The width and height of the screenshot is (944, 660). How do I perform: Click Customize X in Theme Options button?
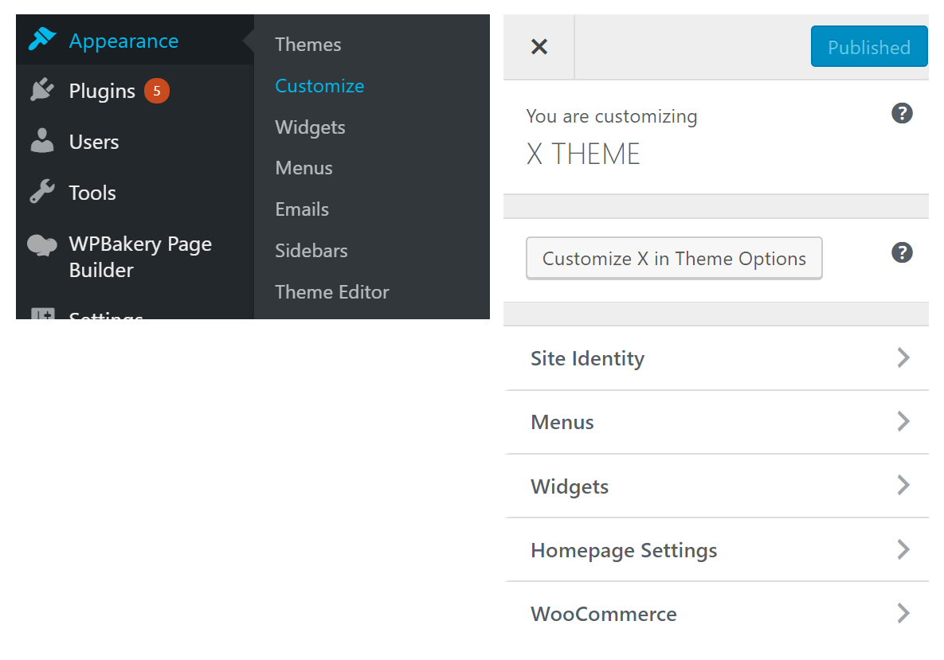click(x=674, y=259)
